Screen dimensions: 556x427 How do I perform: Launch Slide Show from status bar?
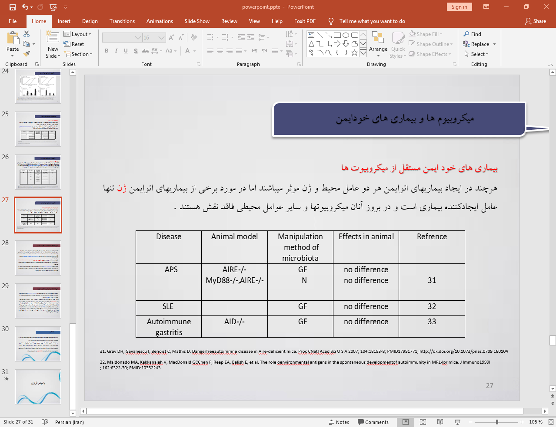[457, 422]
